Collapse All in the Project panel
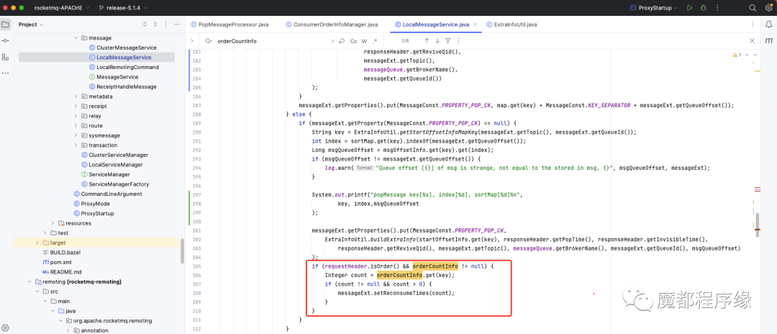 (x=157, y=24)
